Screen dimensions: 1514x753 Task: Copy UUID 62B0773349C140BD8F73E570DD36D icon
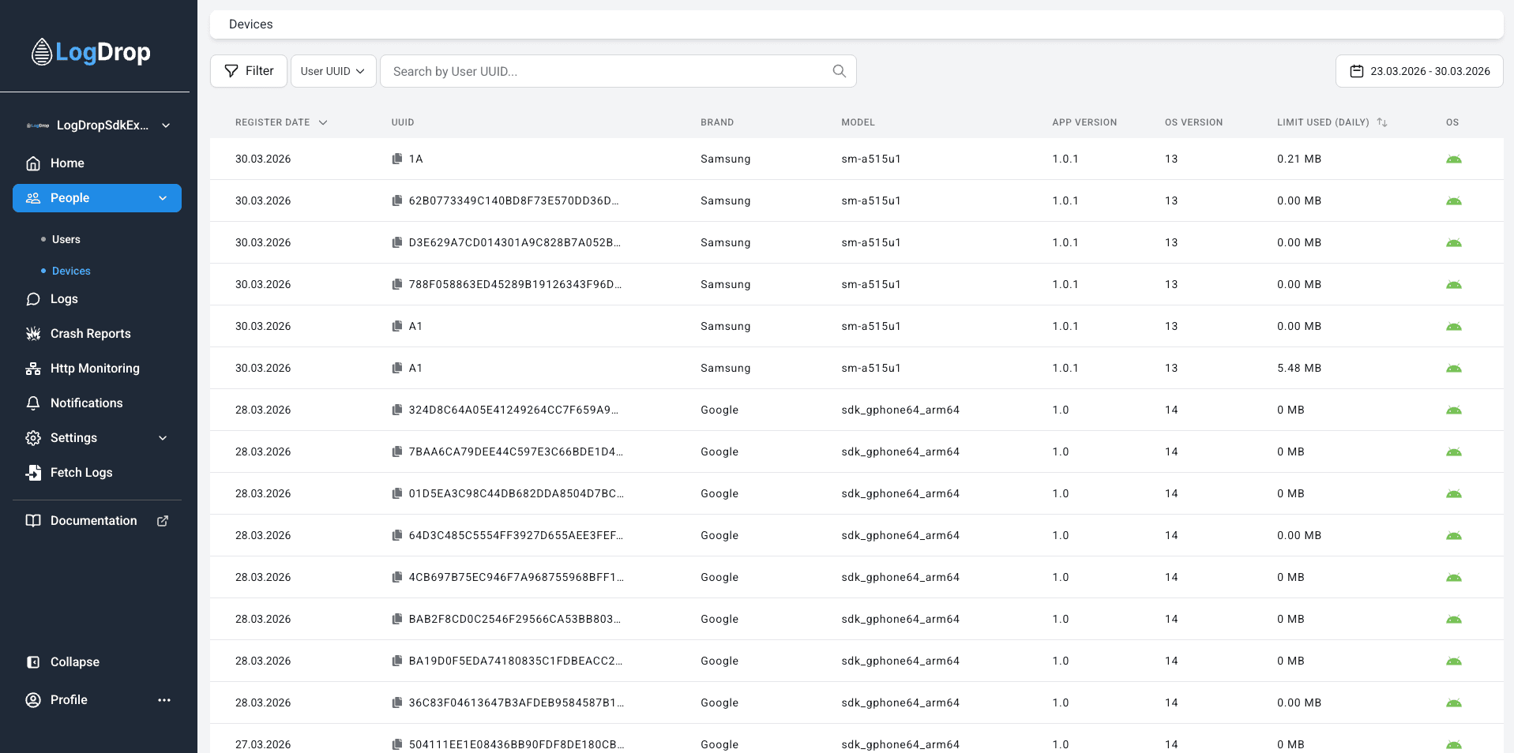(397, 200)
